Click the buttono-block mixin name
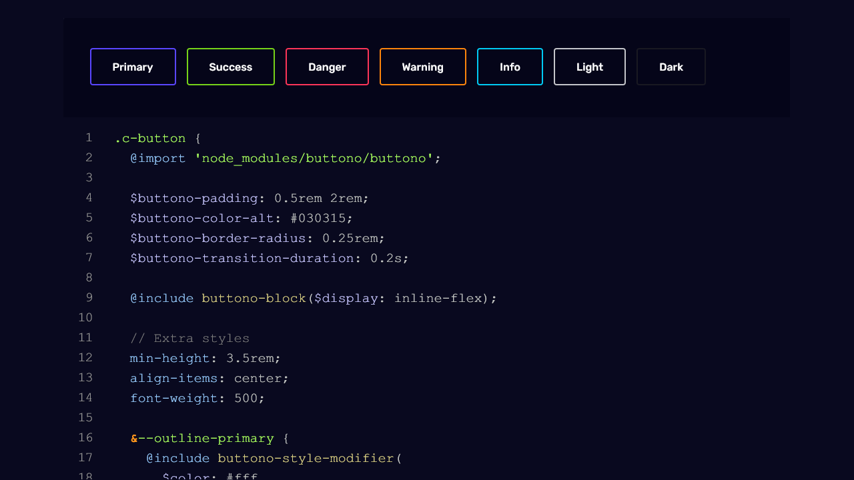This screenshot has height=480, width=854. [x=254, y=299]
